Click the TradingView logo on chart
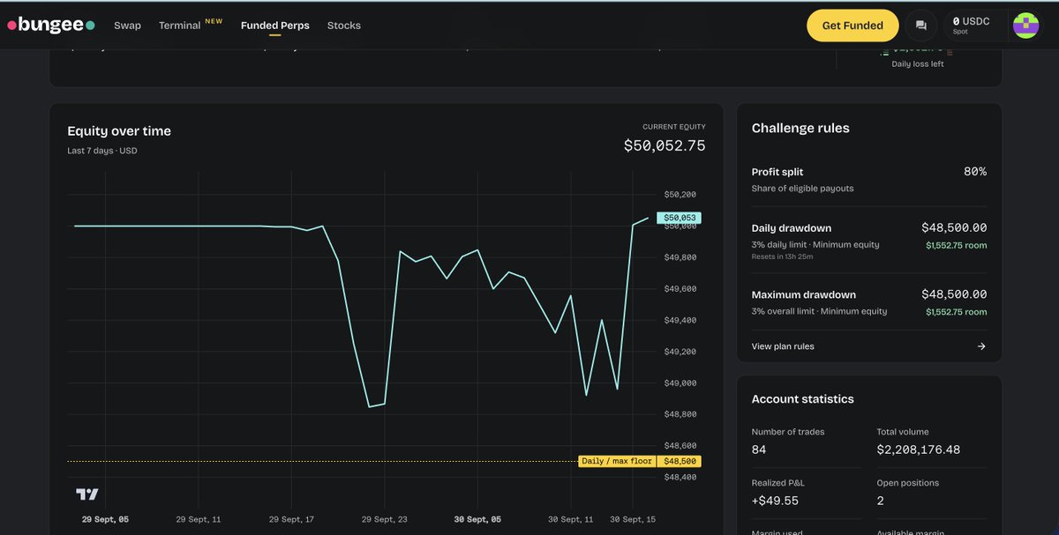The image size is (1059, 535). pos(86,494)
